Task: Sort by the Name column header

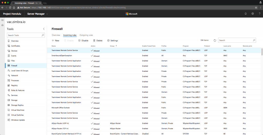Action: click(54, 46)
